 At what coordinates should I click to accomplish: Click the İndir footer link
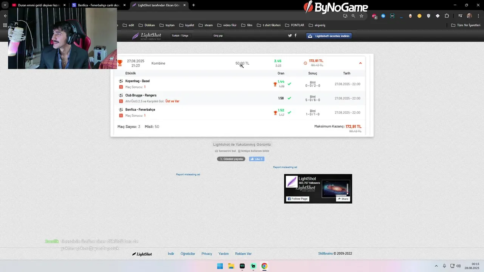tap(171, 254)
